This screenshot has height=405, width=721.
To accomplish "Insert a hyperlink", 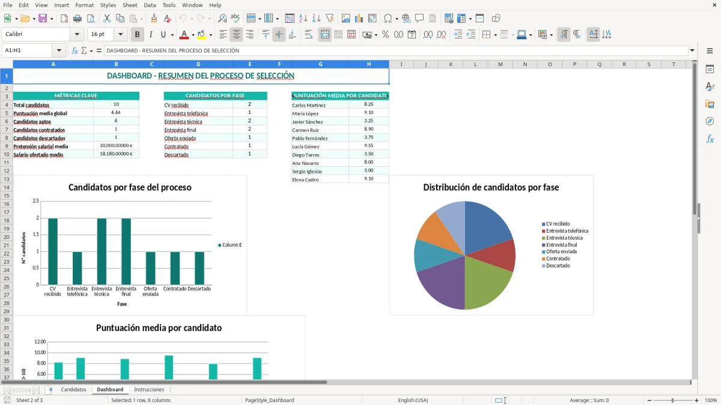I will (406, 19).
